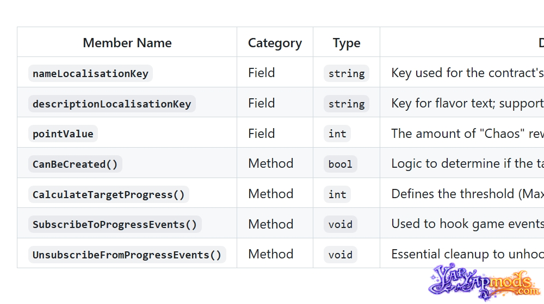The height and width of the screenshot is (304, 544).
Task: Click the void type for SubscribeToProgressEvents
Action: (x=341, y=225)
